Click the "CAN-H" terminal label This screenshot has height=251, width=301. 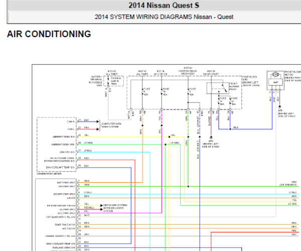click(x=71, y=121)
